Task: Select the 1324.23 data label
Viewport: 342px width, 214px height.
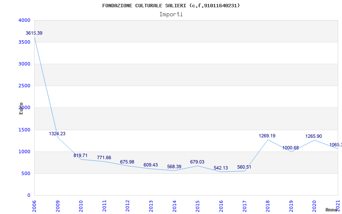Action: (57, 134)
